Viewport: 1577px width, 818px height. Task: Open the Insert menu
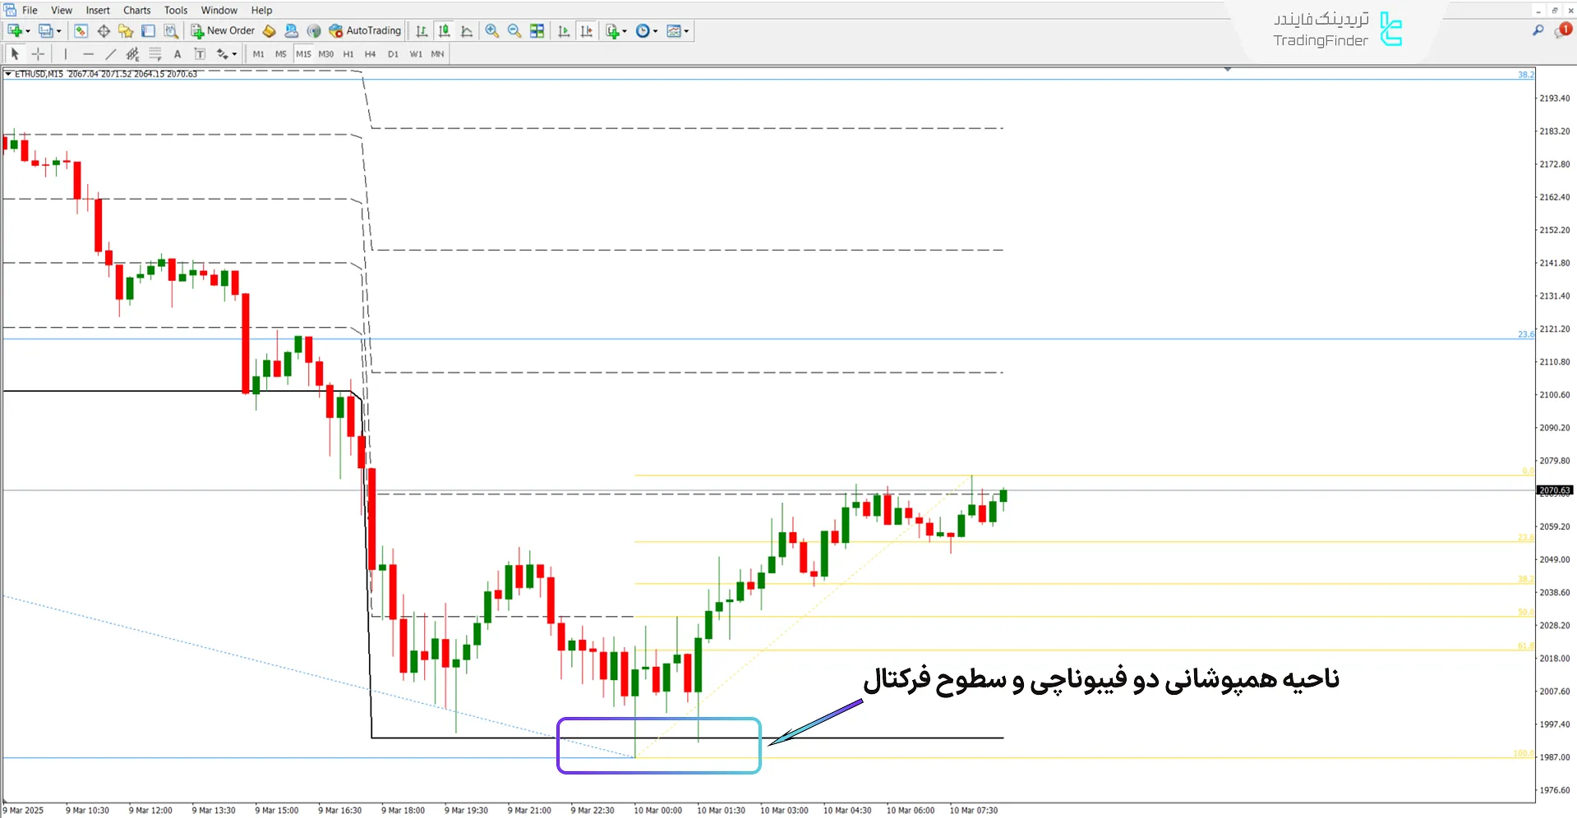[x=97, y=10]
